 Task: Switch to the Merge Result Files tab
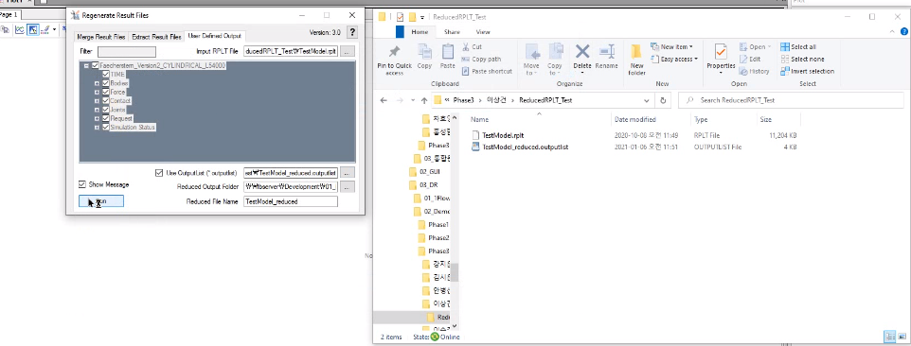pos(101,37)
